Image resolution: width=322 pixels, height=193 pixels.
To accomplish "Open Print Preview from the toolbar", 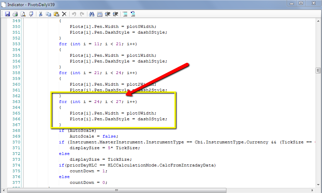I will click(x=23, y=14).
